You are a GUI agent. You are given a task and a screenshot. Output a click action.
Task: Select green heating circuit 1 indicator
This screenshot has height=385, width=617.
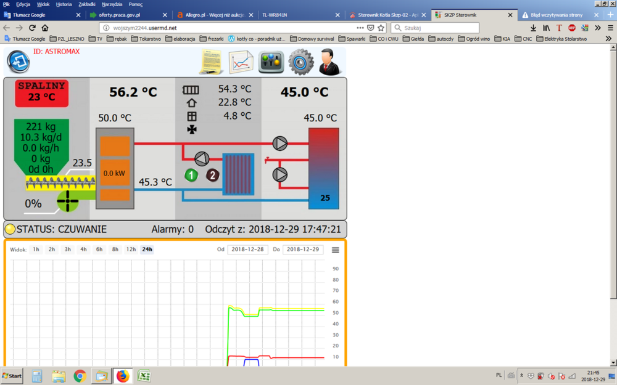point(192,176)
